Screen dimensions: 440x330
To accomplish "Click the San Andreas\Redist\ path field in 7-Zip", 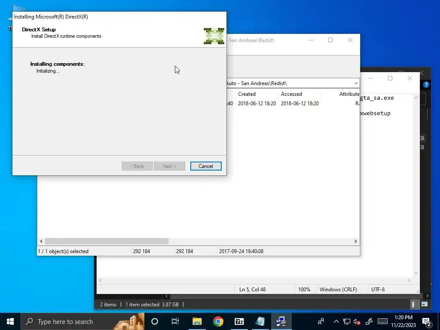I will [x=289, y=83].
